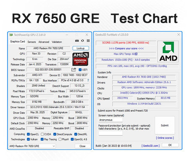Viewport: 189px width, 161px height.
Task: Open the GPU-Z hamburger menu icon
Action: 88,40
